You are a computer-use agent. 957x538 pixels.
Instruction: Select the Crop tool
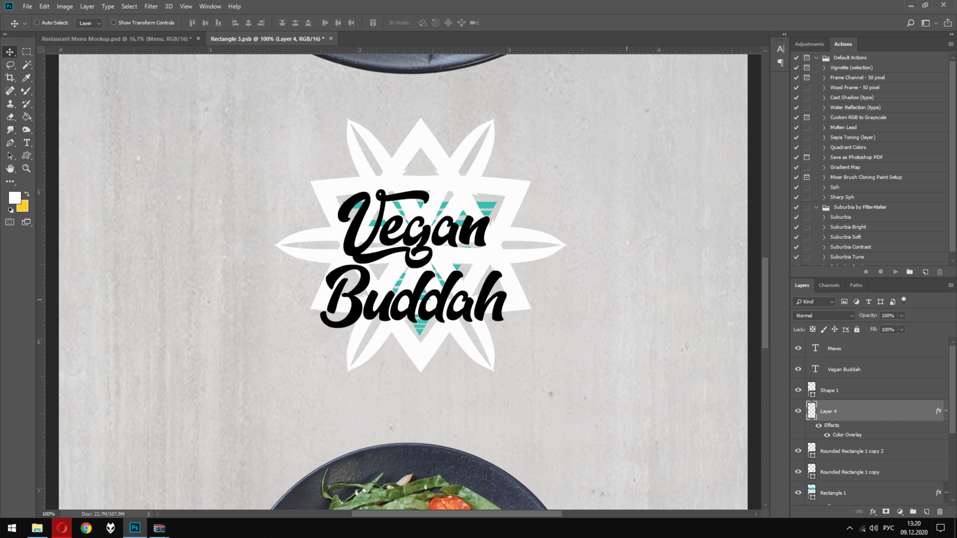[x=10, y=78]
